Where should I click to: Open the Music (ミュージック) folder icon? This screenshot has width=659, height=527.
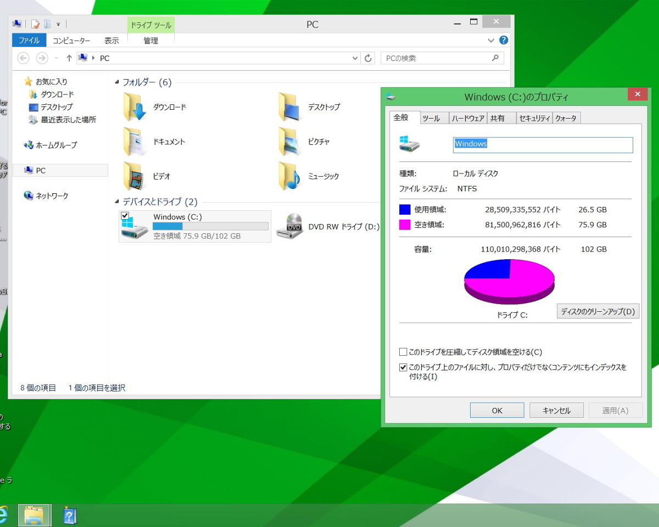290,176
